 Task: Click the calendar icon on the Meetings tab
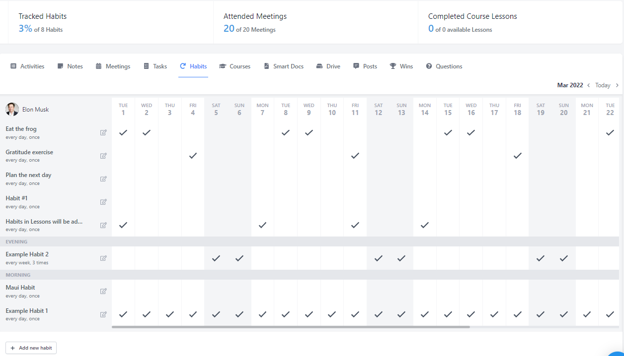click(98, 66)
